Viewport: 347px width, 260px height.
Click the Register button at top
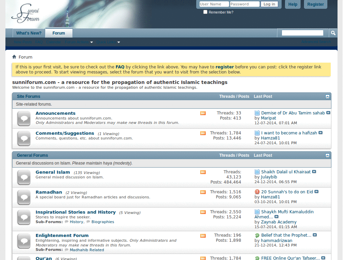pos(315,4)
